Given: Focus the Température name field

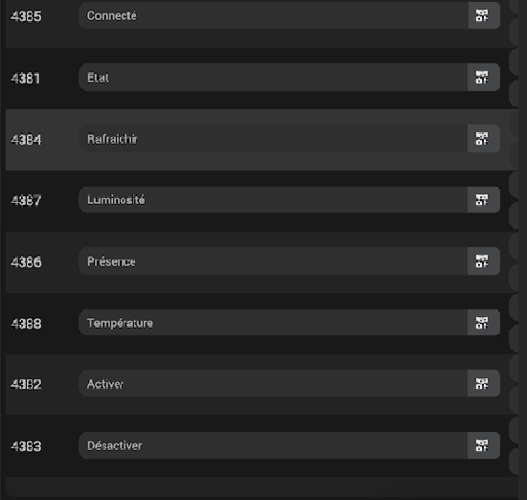Looking at the screenshot, I should pos(273,323).
